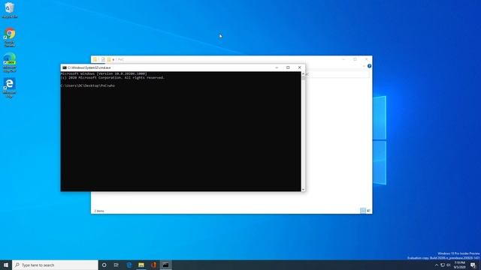Close the Command Prompt window
481x270 pixels.
300,67
